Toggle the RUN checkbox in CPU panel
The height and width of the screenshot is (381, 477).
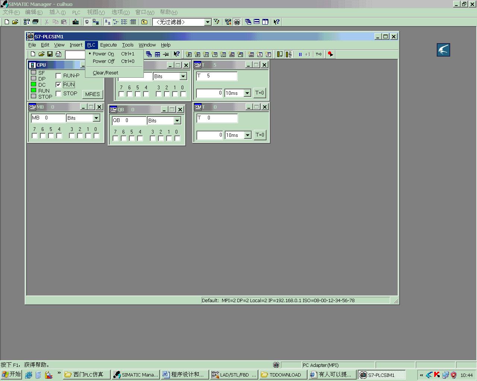(59, 84)
